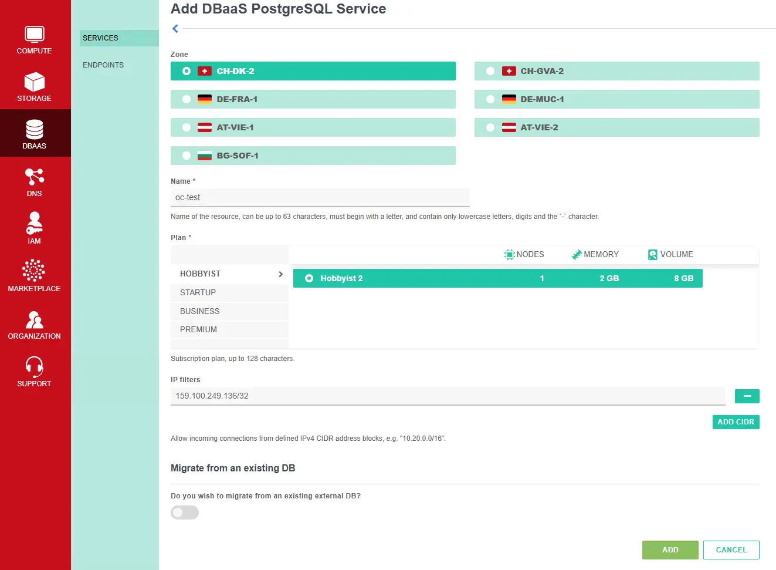This screenshot has width=776, height=570.
Task: Click the Migrate from an existing DB heading
Action: (233, 468)
